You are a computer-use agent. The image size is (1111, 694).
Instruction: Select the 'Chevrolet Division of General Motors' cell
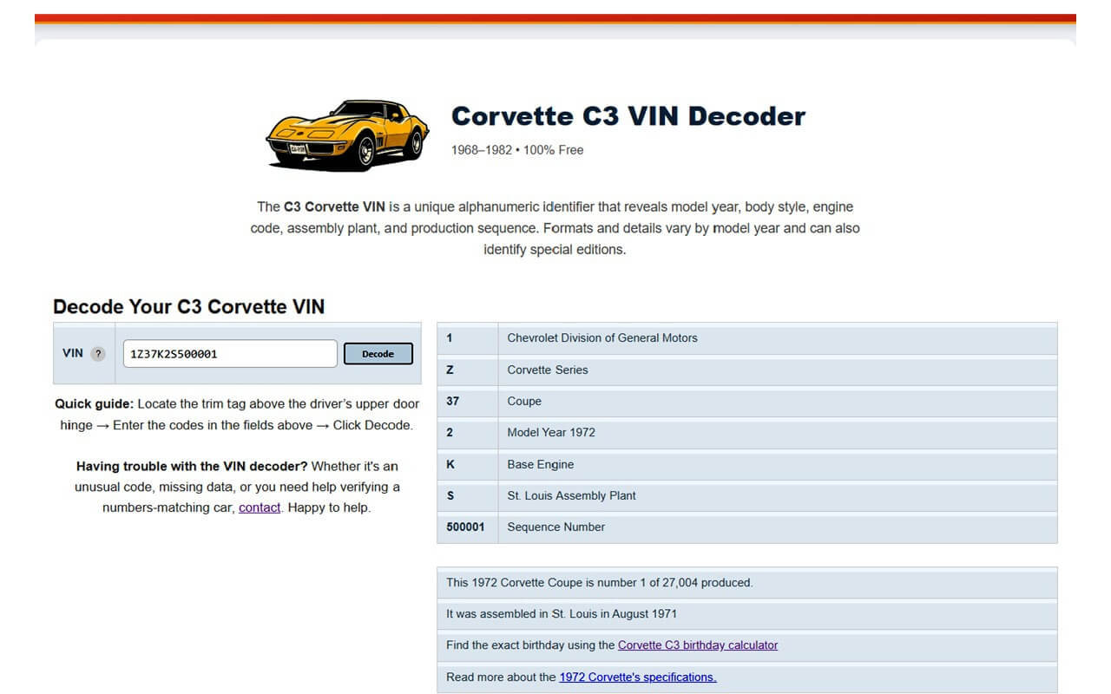point(778,338)
